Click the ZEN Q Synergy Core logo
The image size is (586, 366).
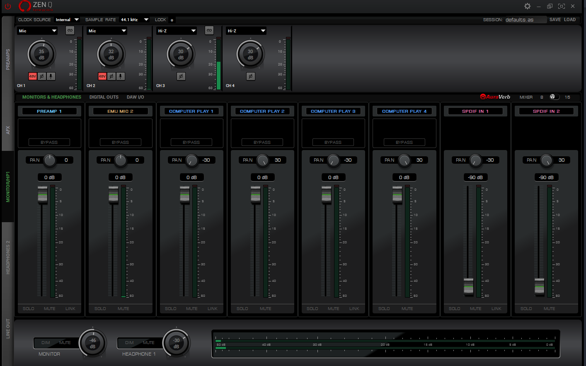[36, 6]
